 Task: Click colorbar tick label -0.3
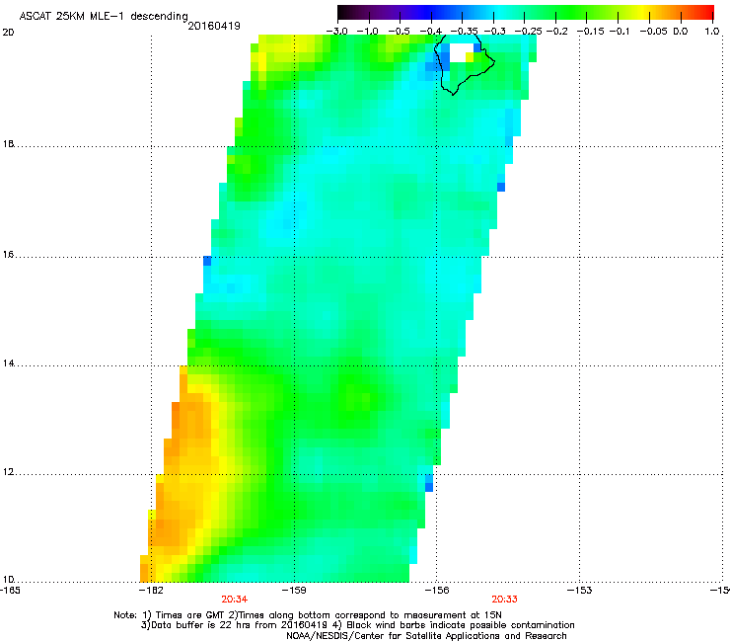pyautogui.click(x=494, y=32)
